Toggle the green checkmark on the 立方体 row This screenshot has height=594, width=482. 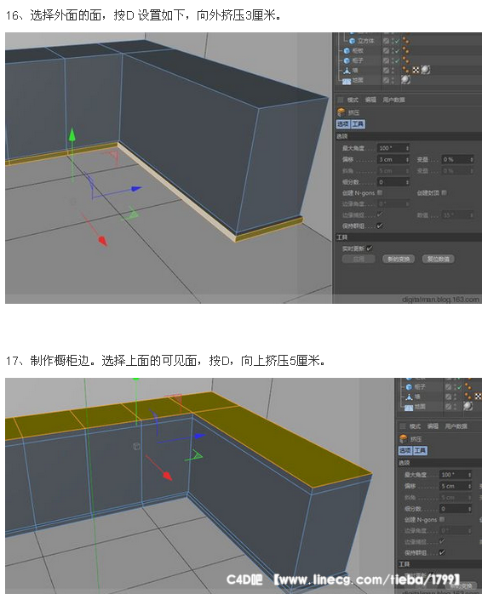click(397, 41)
